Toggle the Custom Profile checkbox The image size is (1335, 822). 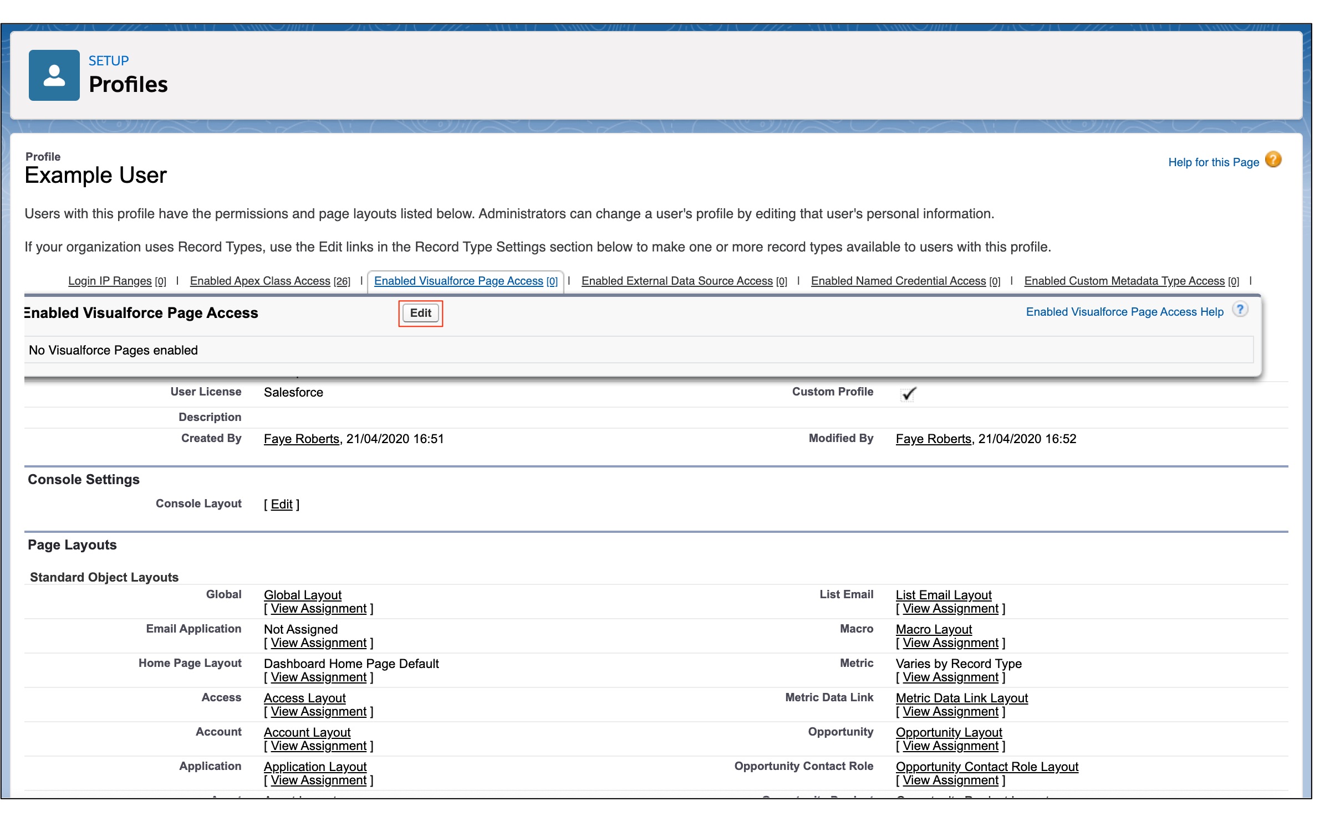tap(908, 393)
